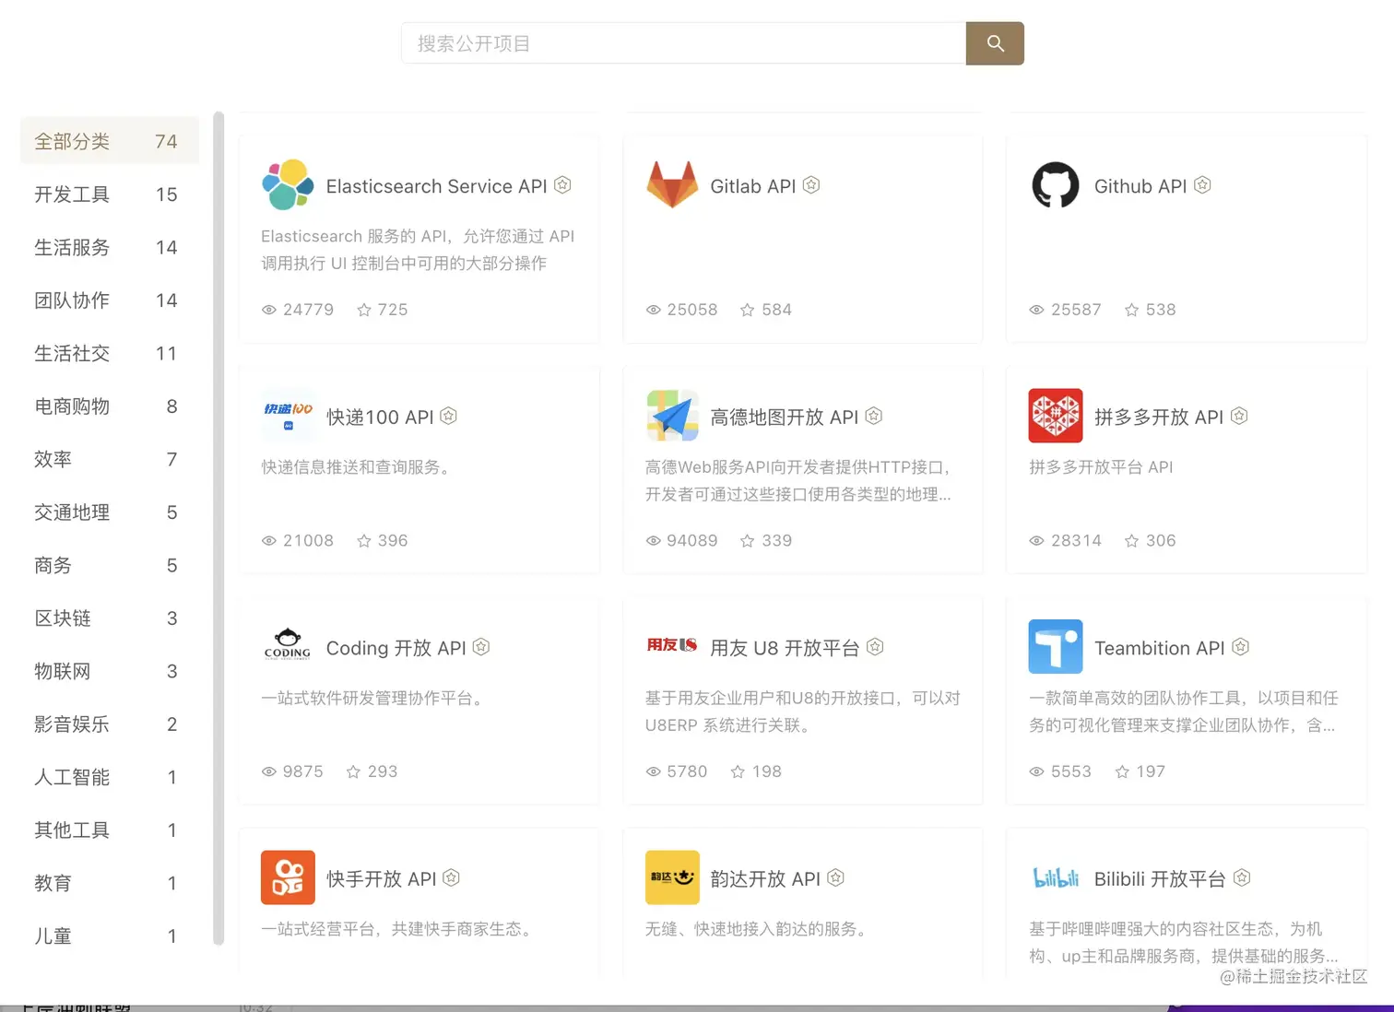Click 一站式软件研发管理协作平台 description
Screen dimensions: 1394x1012
374,698
